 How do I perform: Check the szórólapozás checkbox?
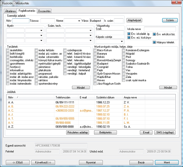coord(65,50)
